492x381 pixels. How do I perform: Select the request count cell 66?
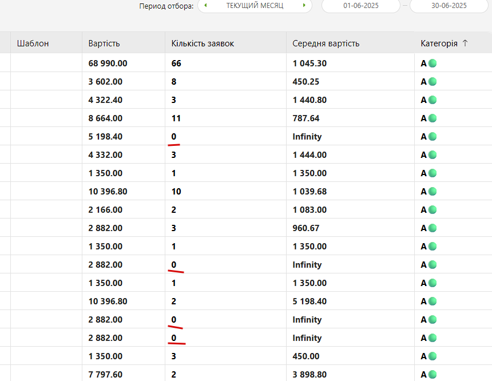point(176,64)
